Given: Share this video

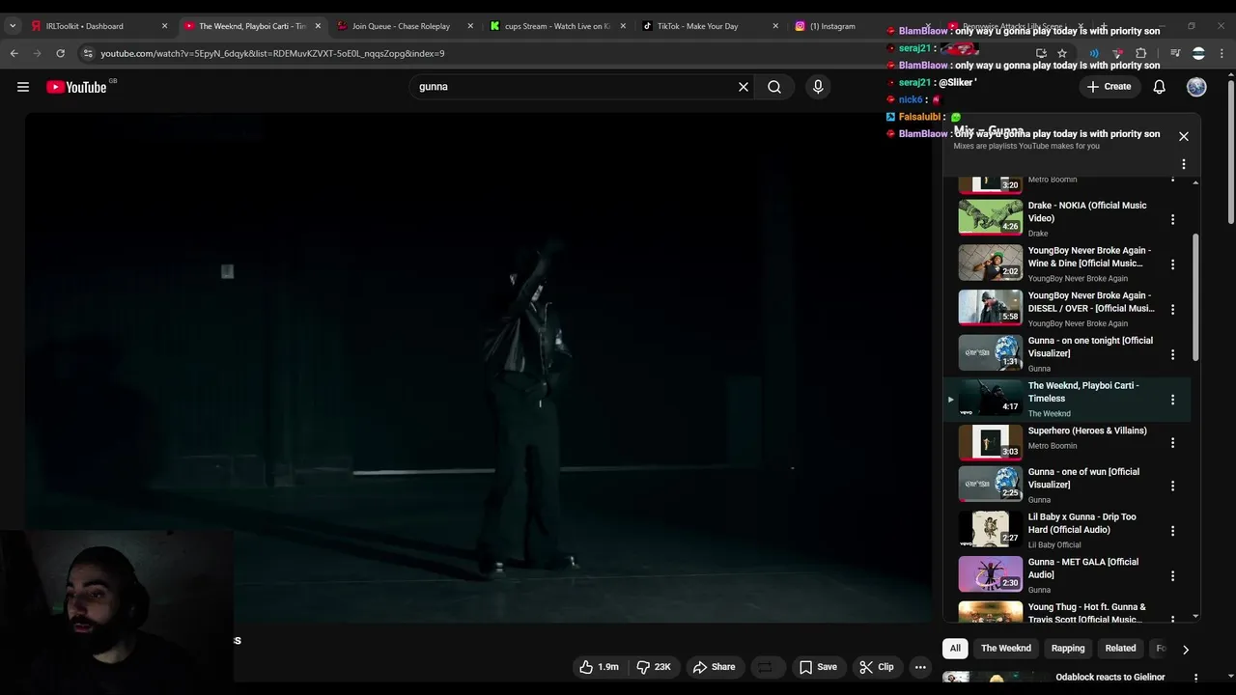Looking at the screenshot, I should click(714, 667).
